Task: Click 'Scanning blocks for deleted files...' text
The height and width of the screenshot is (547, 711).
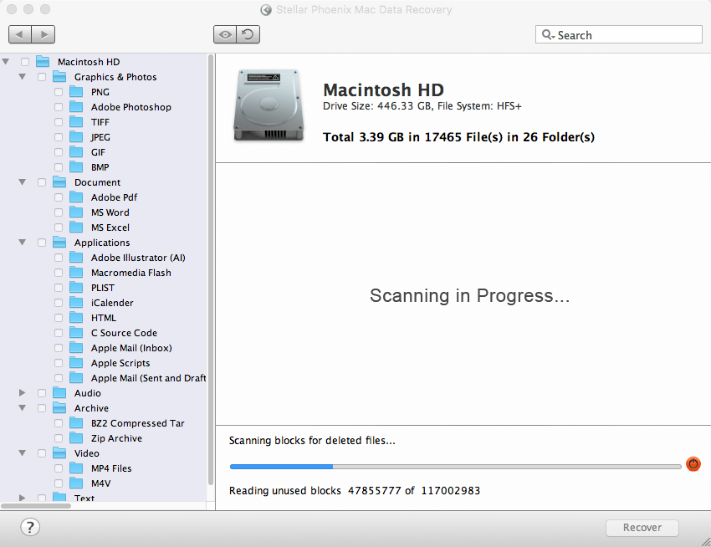Action: [312, 441]
